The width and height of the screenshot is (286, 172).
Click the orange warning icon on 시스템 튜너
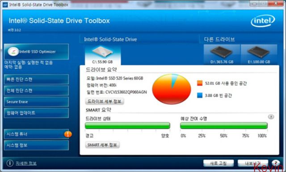tap(68, 134)
